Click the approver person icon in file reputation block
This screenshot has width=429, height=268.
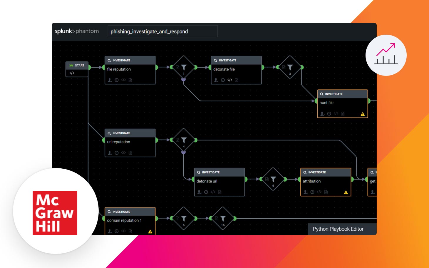pos(110,80)
